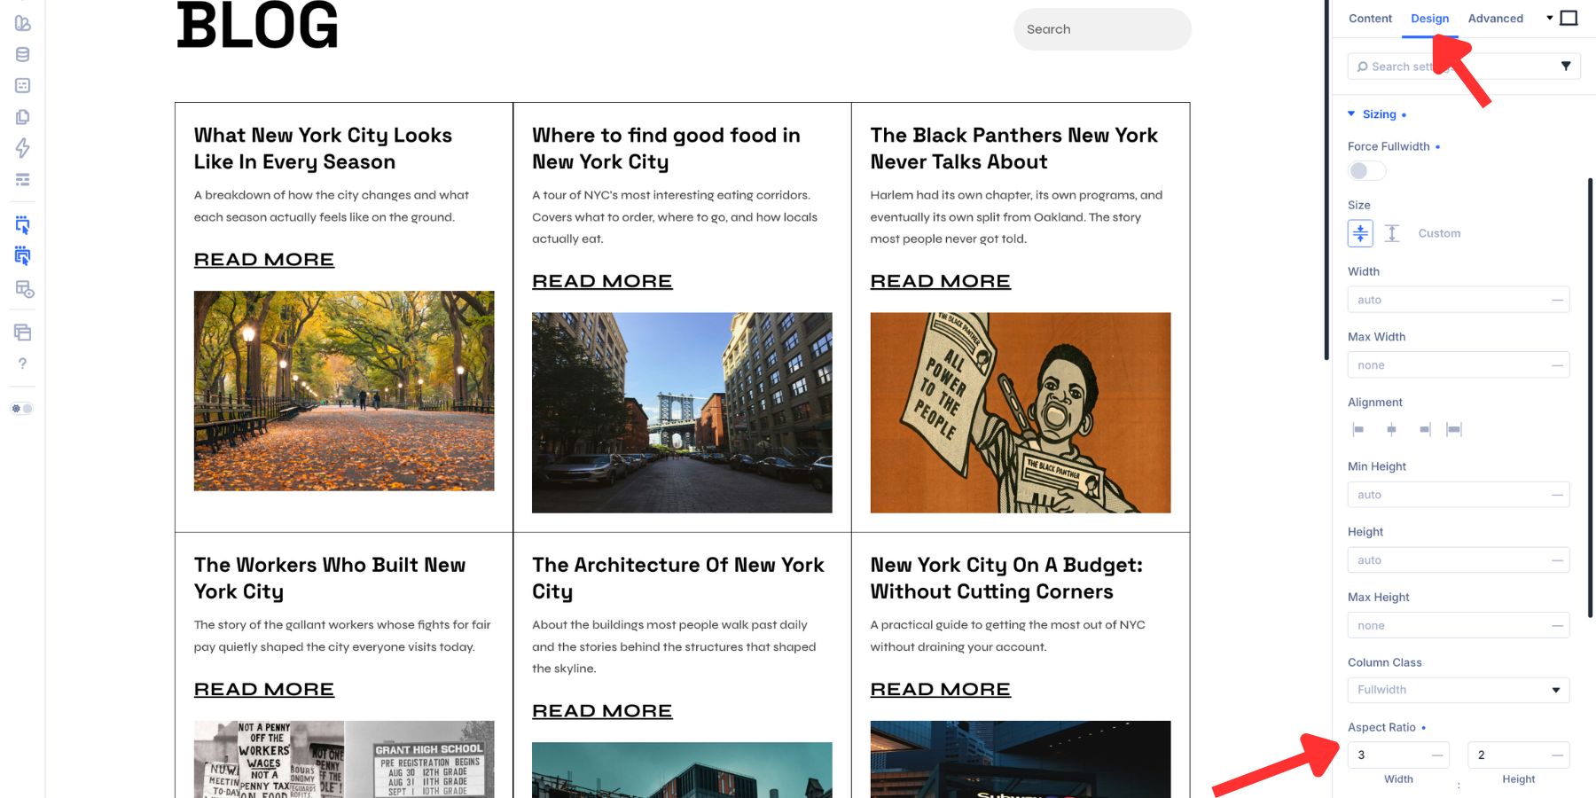The height and width of the screenshot is (798, 1596).
Task: Open the unit selector in Width field
Action: [1557, 300]
